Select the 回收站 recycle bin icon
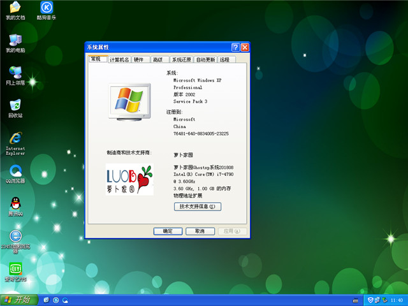Screen dimensions: 408x306 pos(15,108)
